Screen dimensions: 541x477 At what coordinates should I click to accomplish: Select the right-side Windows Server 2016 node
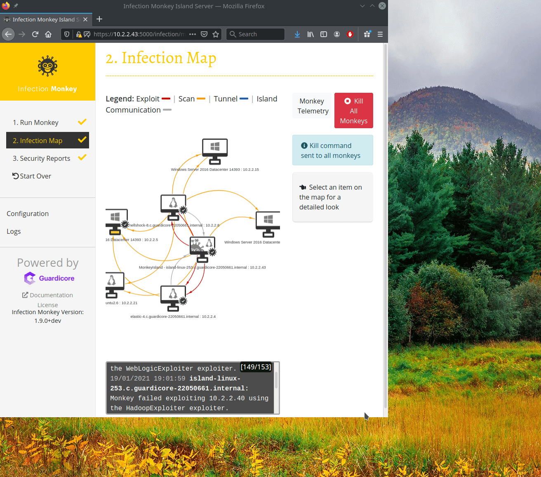pos(268,224)
